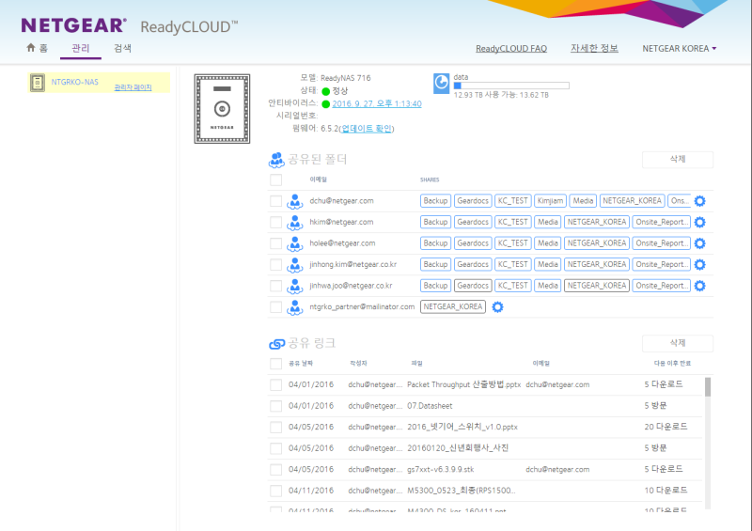Click Geardocs share tag for jinhwa.joo@netgear.co.kr
The height and width of the screenshot is (531, 752).
(x=473, y=286)
